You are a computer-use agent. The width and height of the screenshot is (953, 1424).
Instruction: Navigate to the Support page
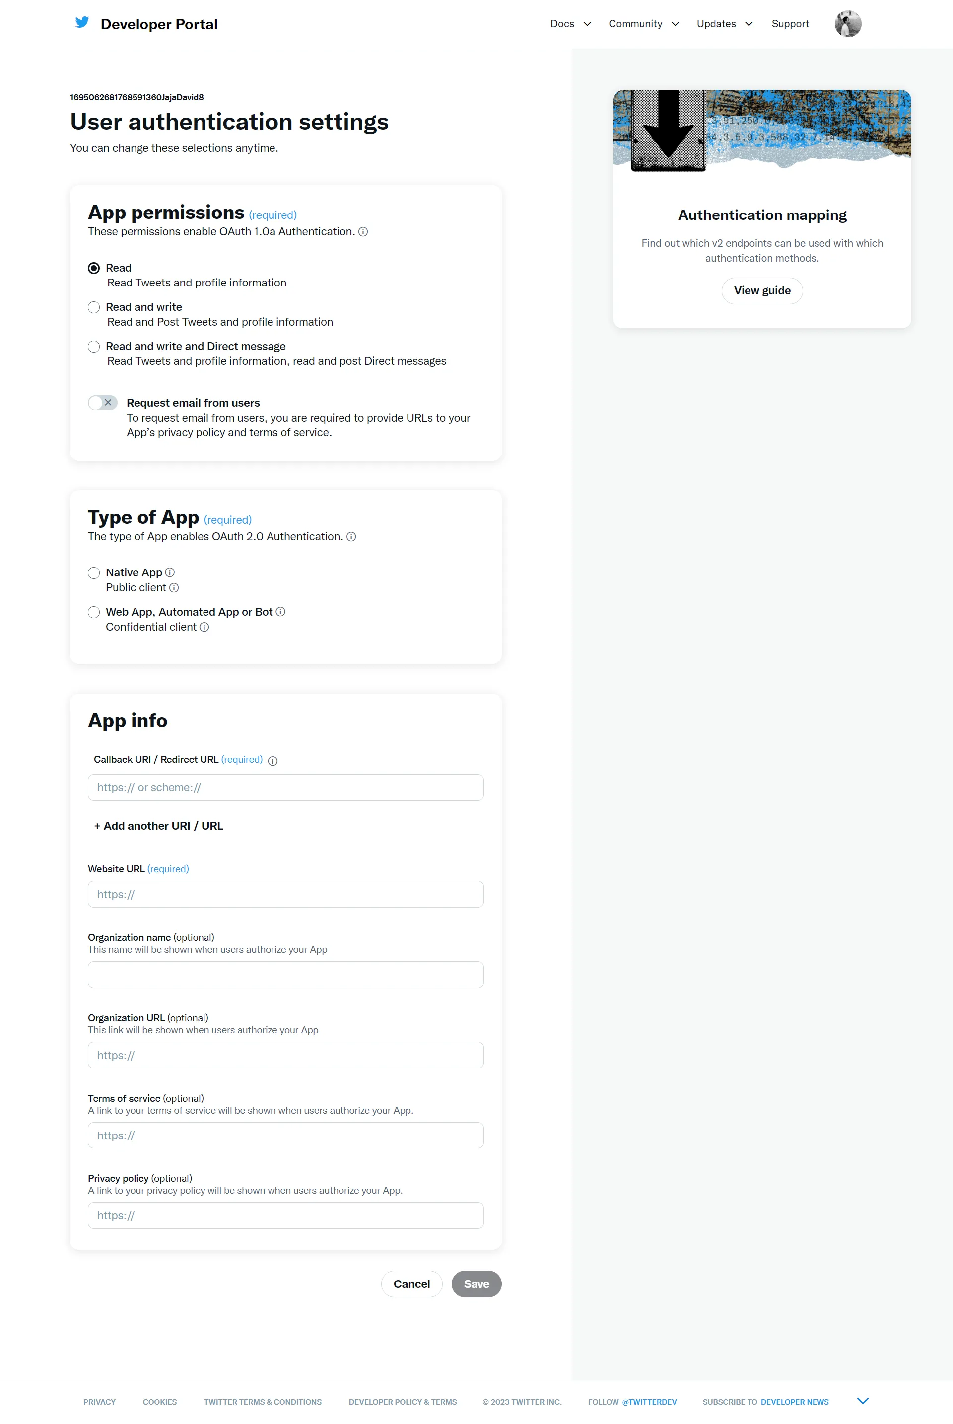coord(790,24)
